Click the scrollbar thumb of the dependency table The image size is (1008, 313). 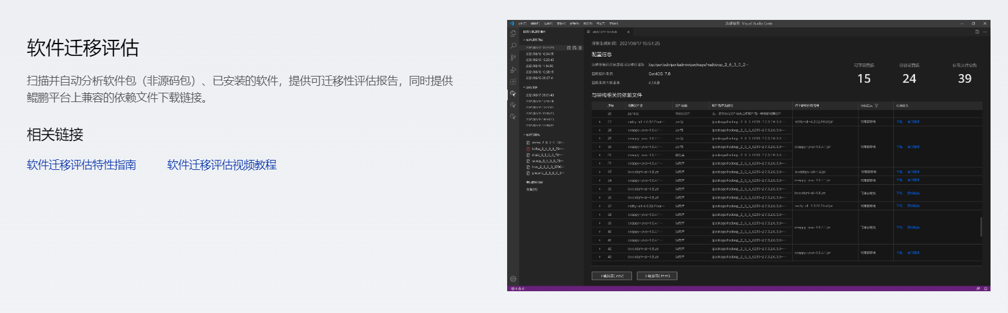pyautogui.click(x=981, y=227)
